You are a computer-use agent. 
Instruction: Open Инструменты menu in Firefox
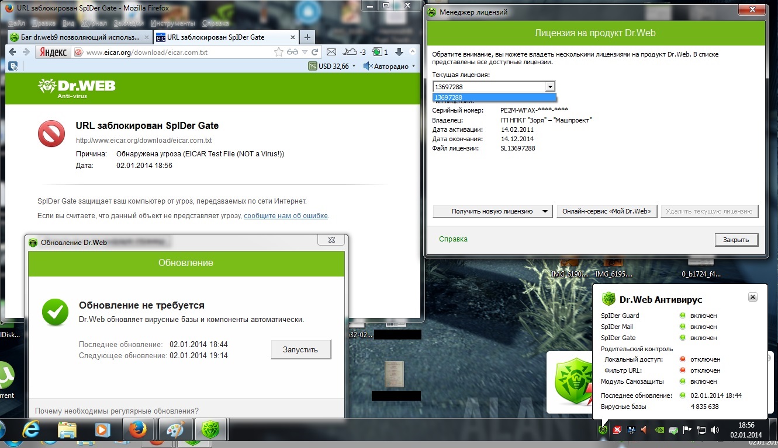coord(172,23)
